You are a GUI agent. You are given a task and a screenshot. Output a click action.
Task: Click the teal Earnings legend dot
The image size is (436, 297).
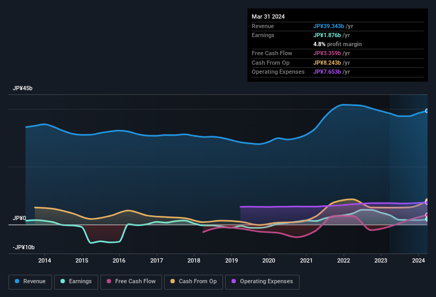(63, 282)
